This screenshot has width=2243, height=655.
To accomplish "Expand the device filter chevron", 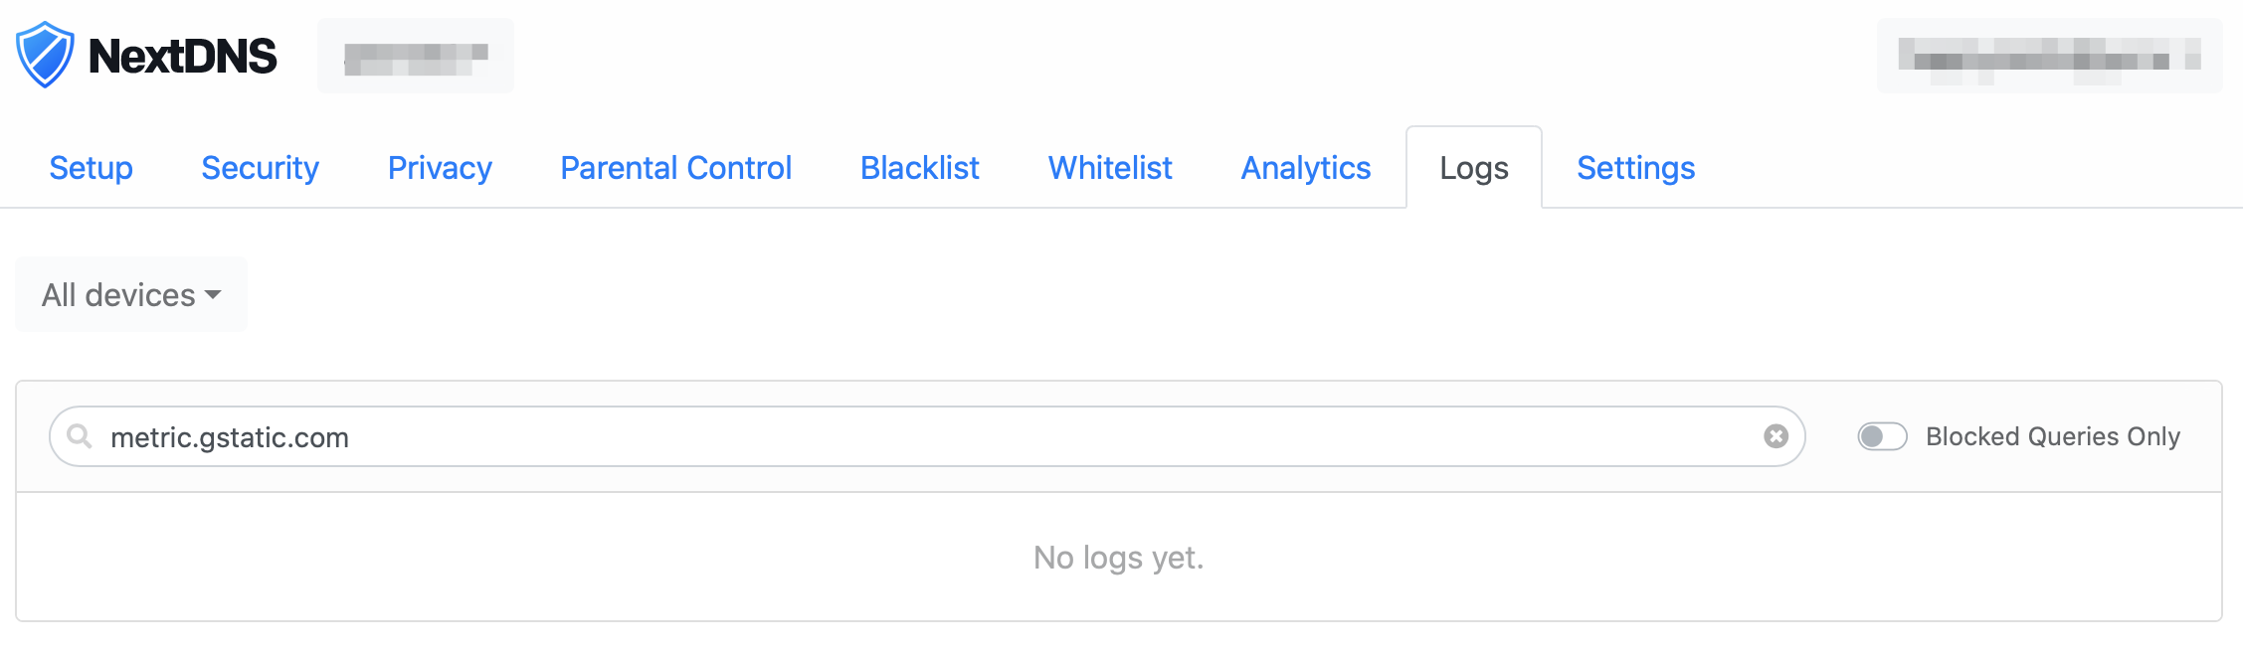I will coord(212,296).
